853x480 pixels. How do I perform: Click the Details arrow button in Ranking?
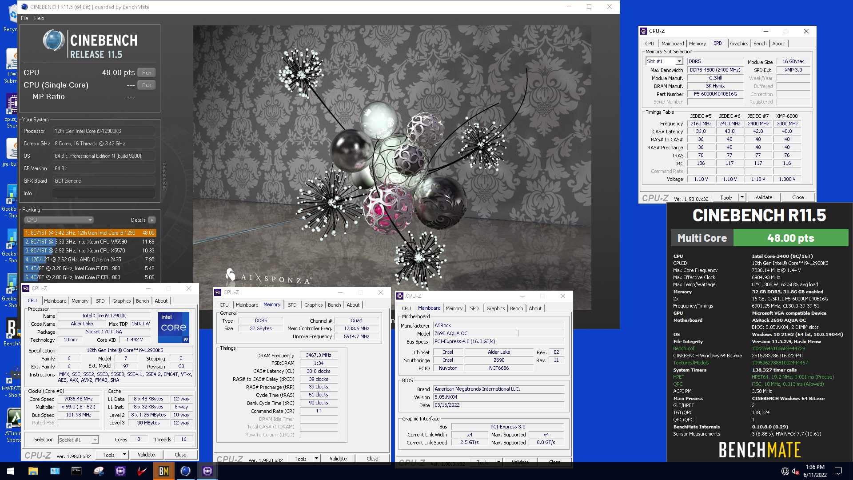coord(152,220)
